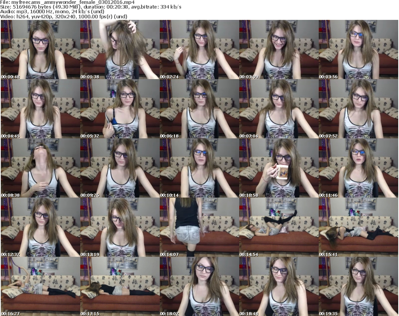Select the thumbnail stamped 00:18:48
Screen dimensions: 399x316
279,286
